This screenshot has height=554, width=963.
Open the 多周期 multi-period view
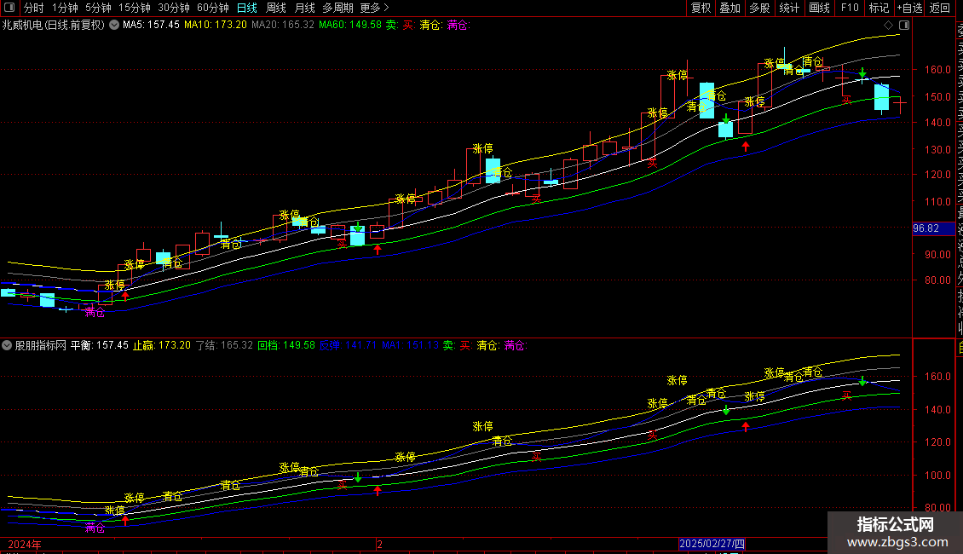tap(337, 8)
